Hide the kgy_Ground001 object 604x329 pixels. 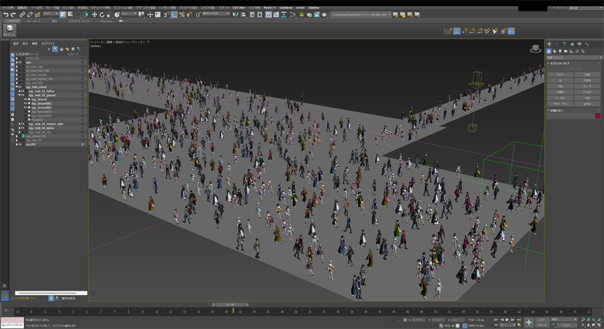(25, 103)
